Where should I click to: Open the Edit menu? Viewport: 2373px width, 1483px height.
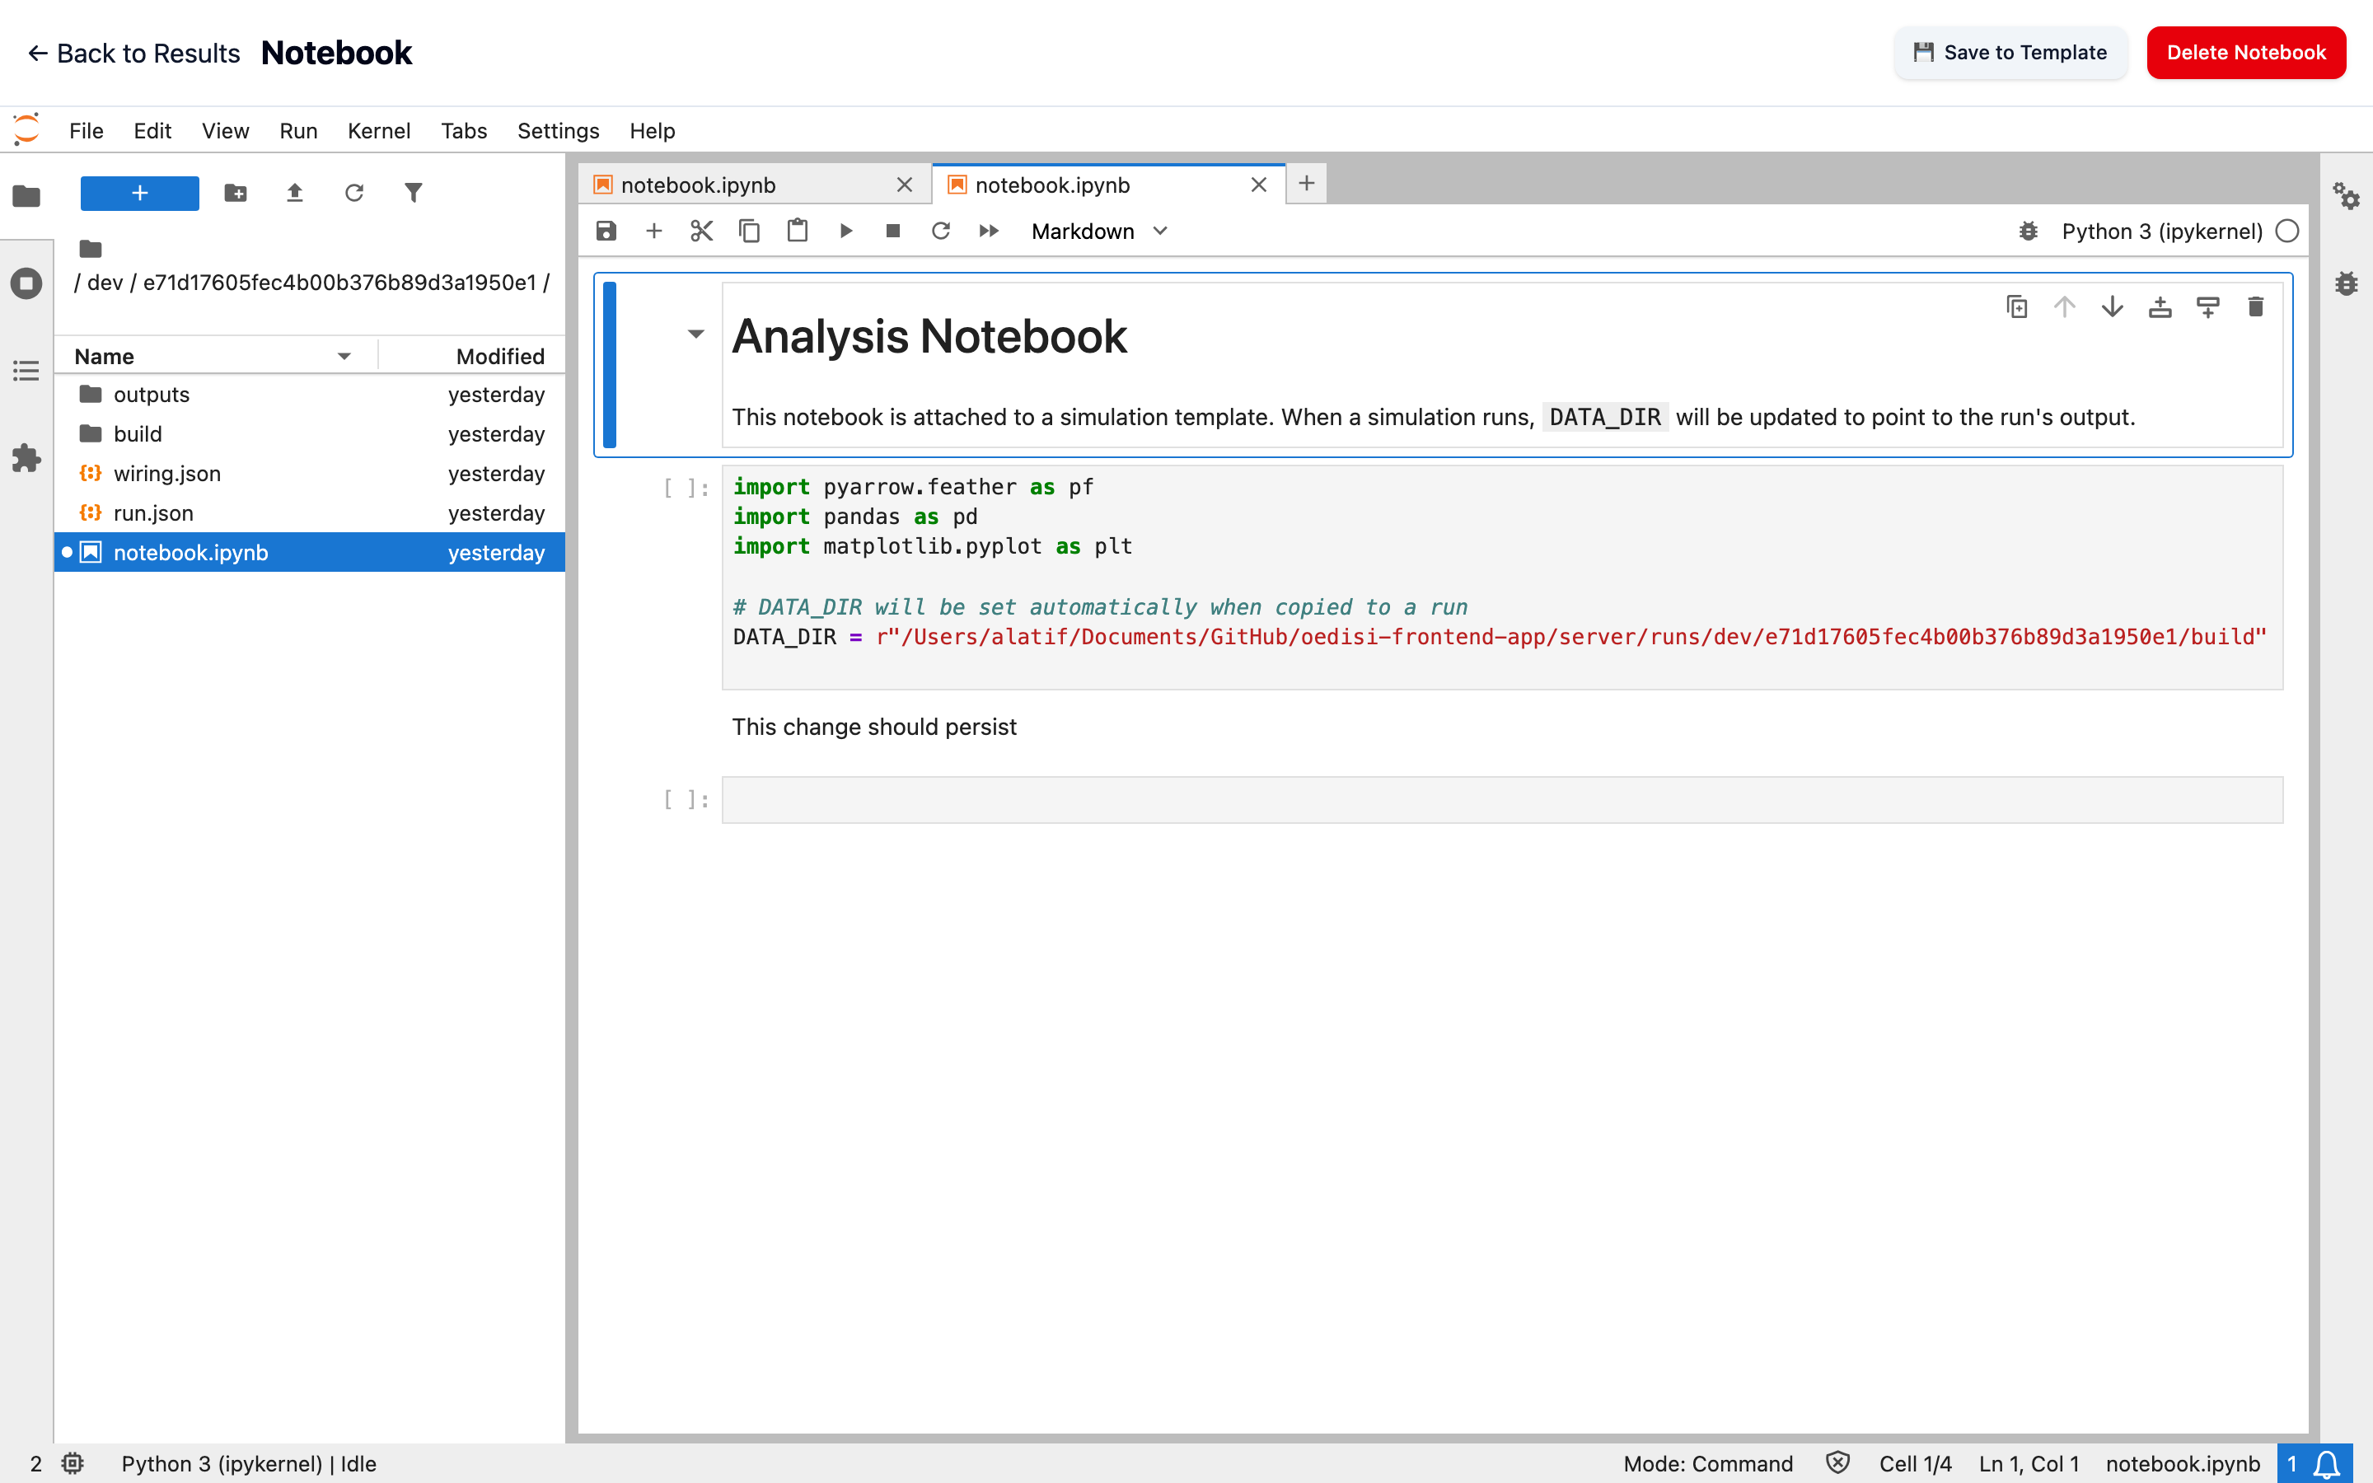click(x=152, y=130)
